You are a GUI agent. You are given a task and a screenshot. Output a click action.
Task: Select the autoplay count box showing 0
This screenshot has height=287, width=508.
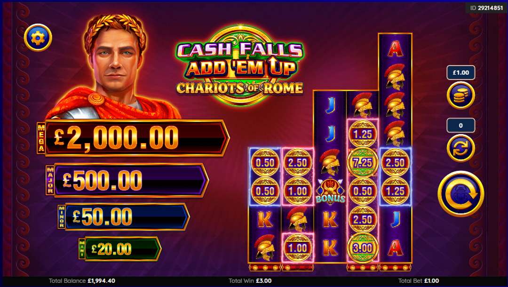(460, 125)
